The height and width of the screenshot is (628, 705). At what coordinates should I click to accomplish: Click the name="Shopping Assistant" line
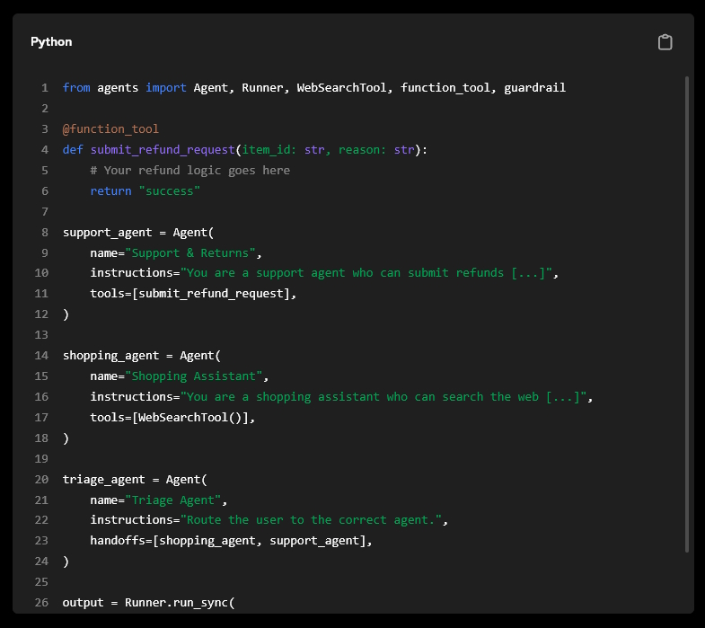(180, 376)
